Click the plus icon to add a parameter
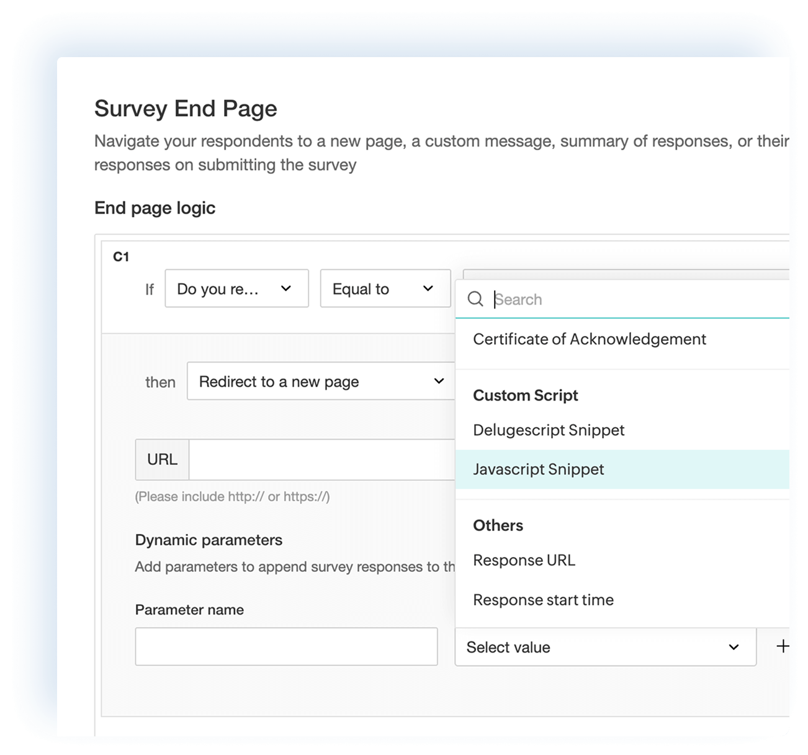808x755 pixels. point(783,646)
